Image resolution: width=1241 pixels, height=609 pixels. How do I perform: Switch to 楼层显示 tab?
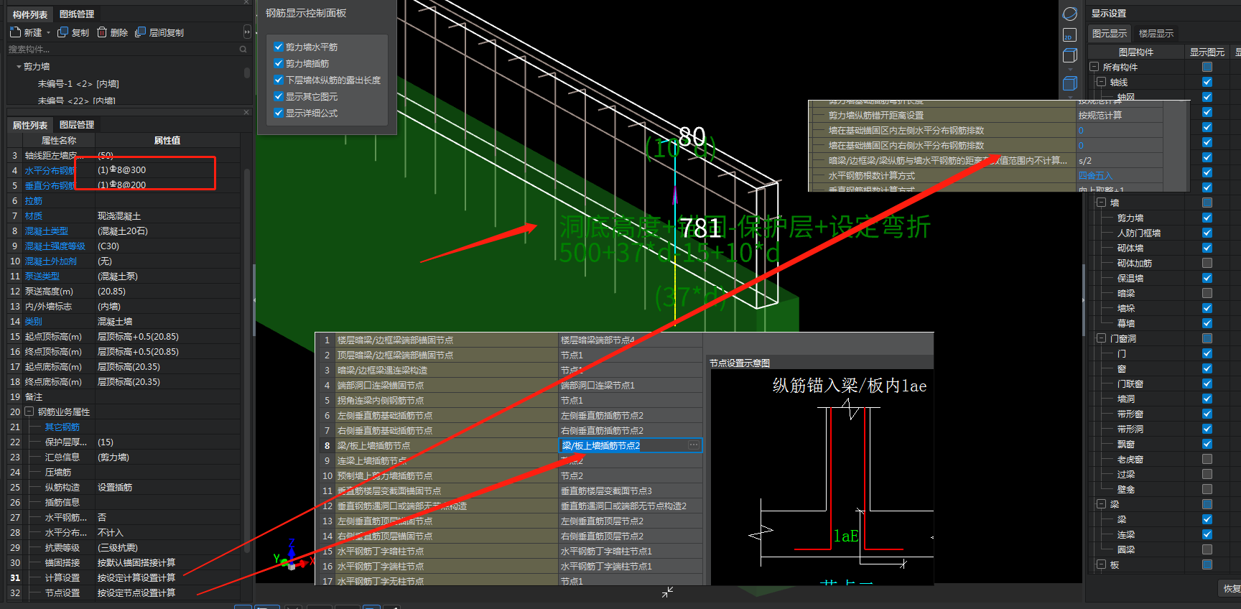(x=1156, y=34)
